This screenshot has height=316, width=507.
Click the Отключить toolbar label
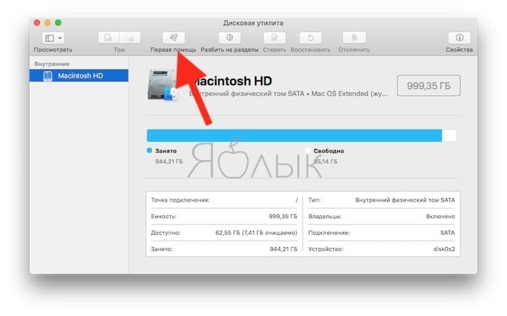pyautogui.click(x=354, y=50)
